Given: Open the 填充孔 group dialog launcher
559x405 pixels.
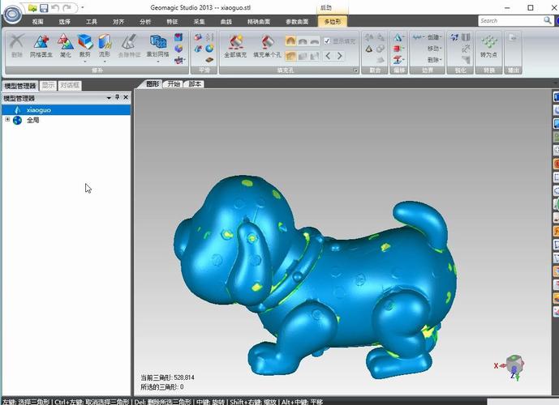Looking at the screenshot, I should point(355,70).
